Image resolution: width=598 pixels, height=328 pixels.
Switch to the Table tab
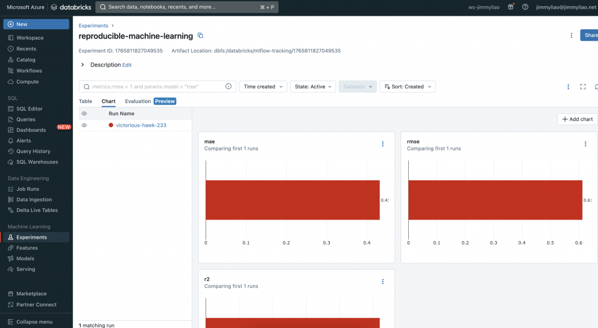click(x=85, y=102)
